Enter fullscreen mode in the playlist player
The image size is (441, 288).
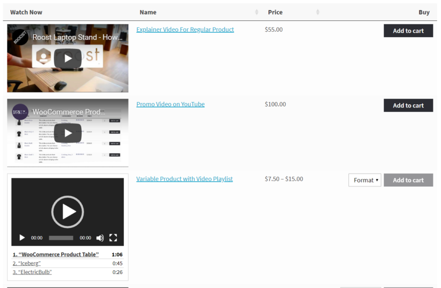pyautogui.click(x=113, y=237)
